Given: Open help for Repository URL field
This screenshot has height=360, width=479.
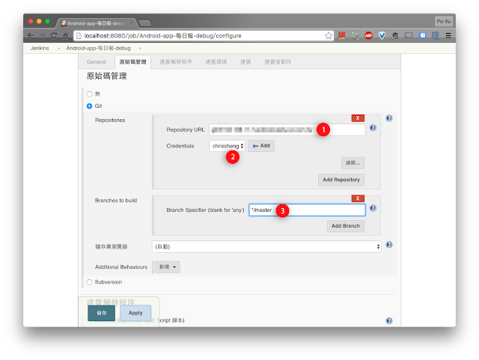Looking at the screenshot, I should tap(373, 128).
